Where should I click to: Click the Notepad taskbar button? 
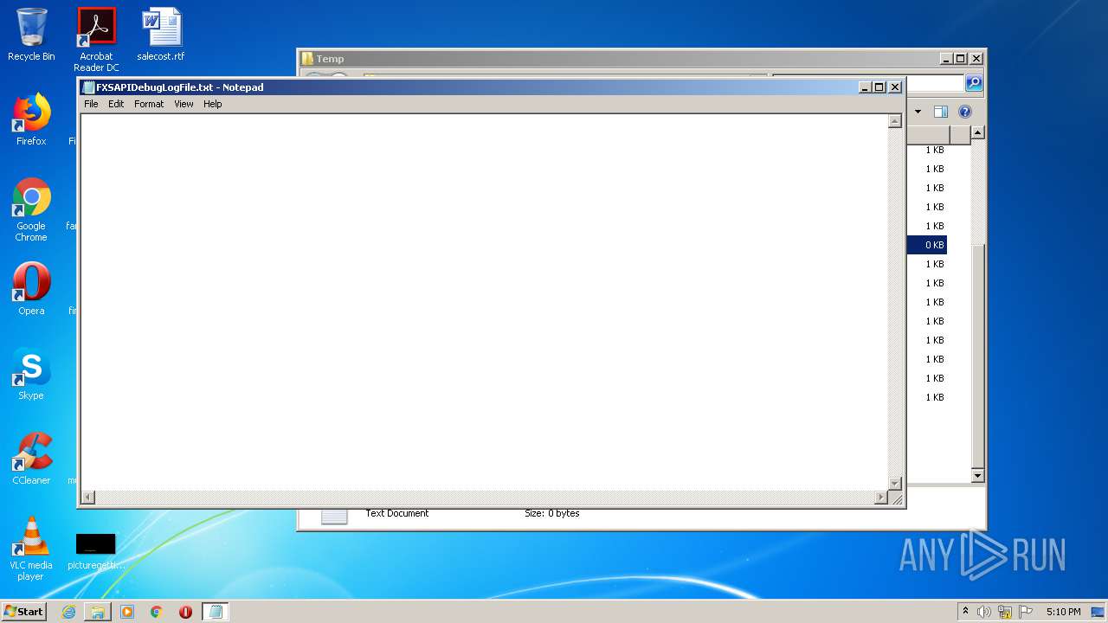(x=216, y=612)
